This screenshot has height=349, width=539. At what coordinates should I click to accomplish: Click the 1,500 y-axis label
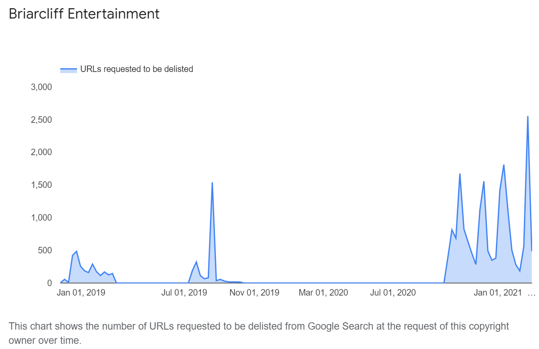(41, 185)
